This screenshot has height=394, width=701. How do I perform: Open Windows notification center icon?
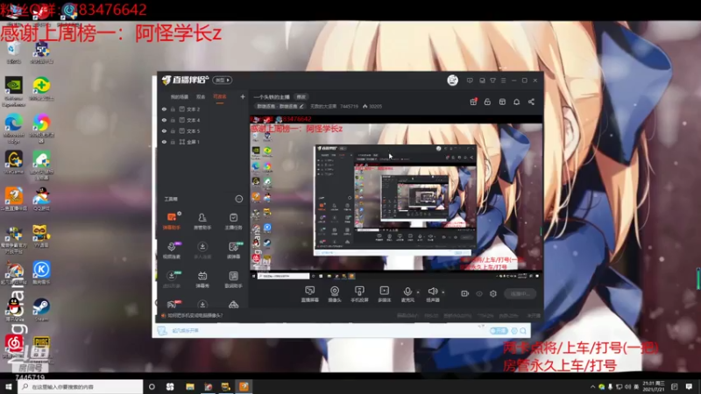(x=689, y=386)
